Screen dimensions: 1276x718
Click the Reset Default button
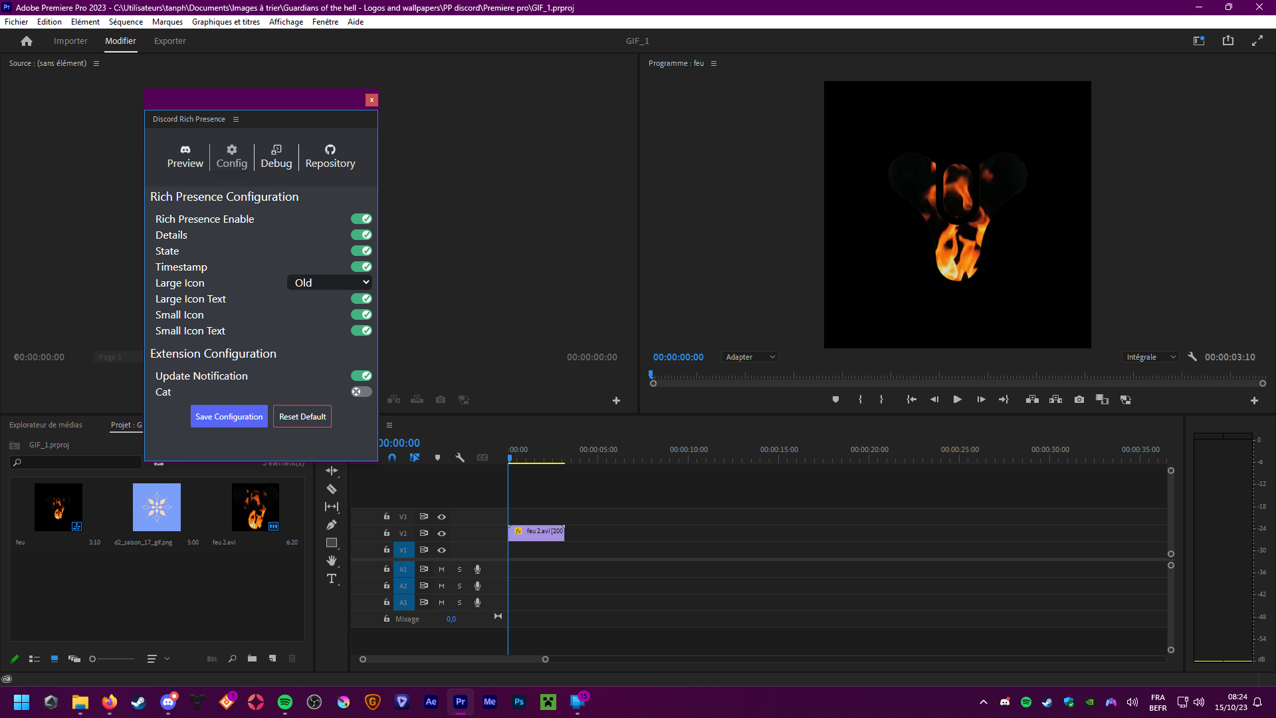(x=302, y=417)
